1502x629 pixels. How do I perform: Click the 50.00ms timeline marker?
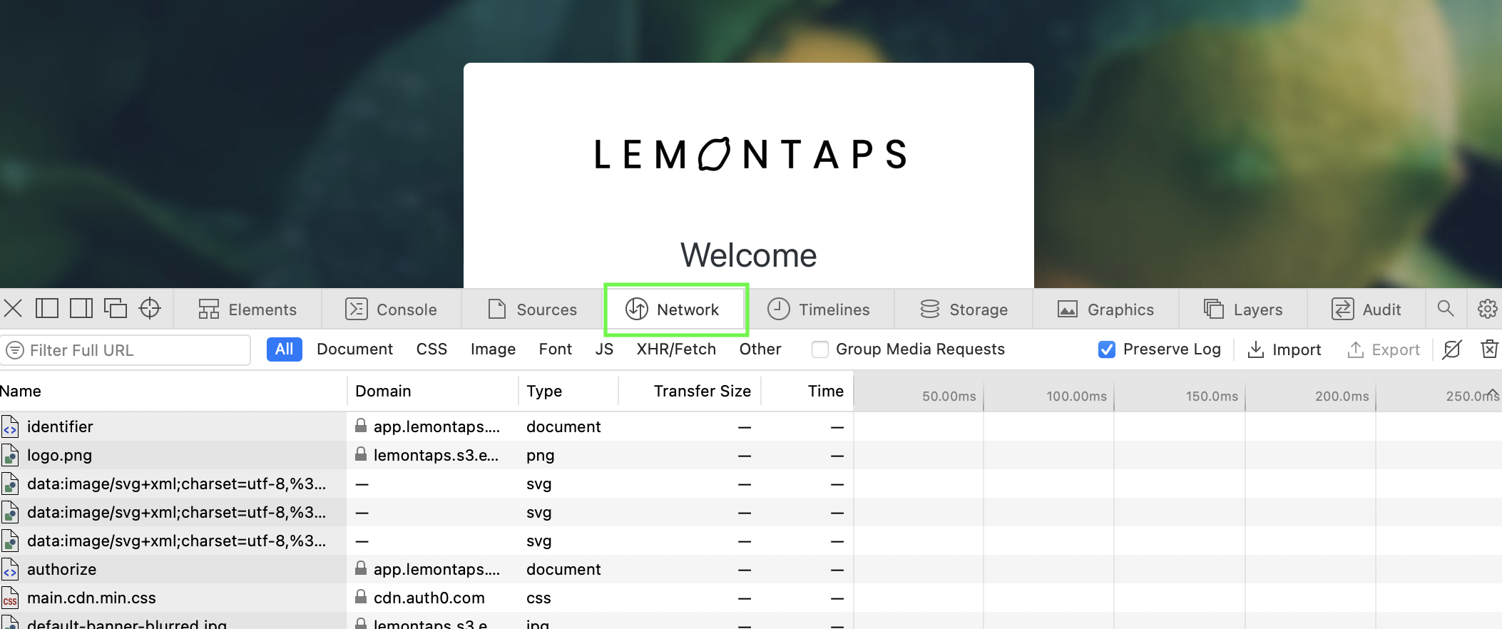949,396
